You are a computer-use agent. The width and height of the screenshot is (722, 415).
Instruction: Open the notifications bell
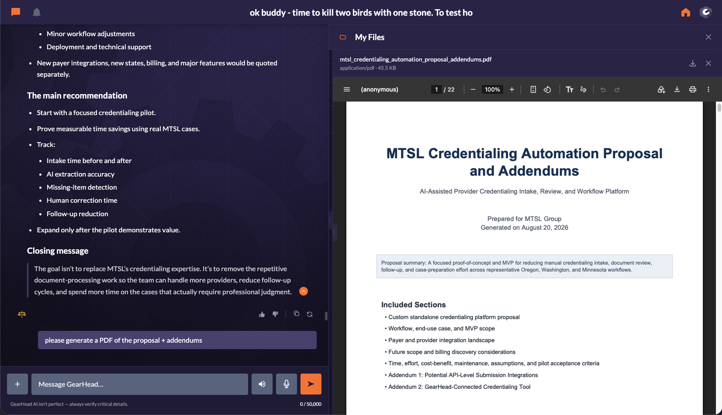[x=37, y=12]
